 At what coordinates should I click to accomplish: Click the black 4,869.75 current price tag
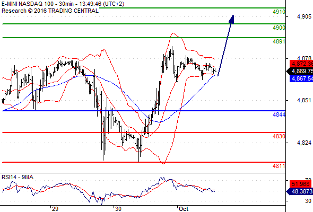coord(300,71)
